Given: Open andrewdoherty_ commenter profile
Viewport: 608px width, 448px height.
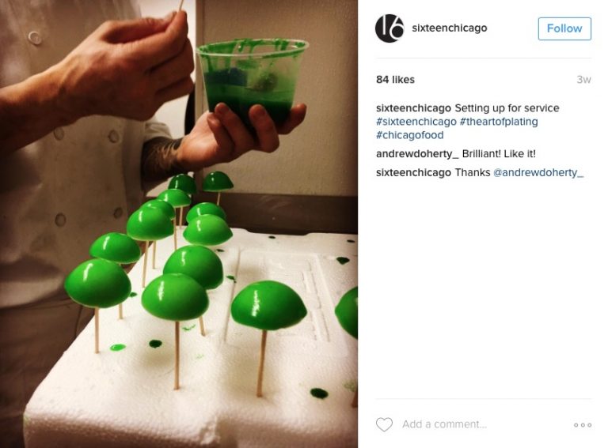Looking at the screenshot, I should click(417, 154).
